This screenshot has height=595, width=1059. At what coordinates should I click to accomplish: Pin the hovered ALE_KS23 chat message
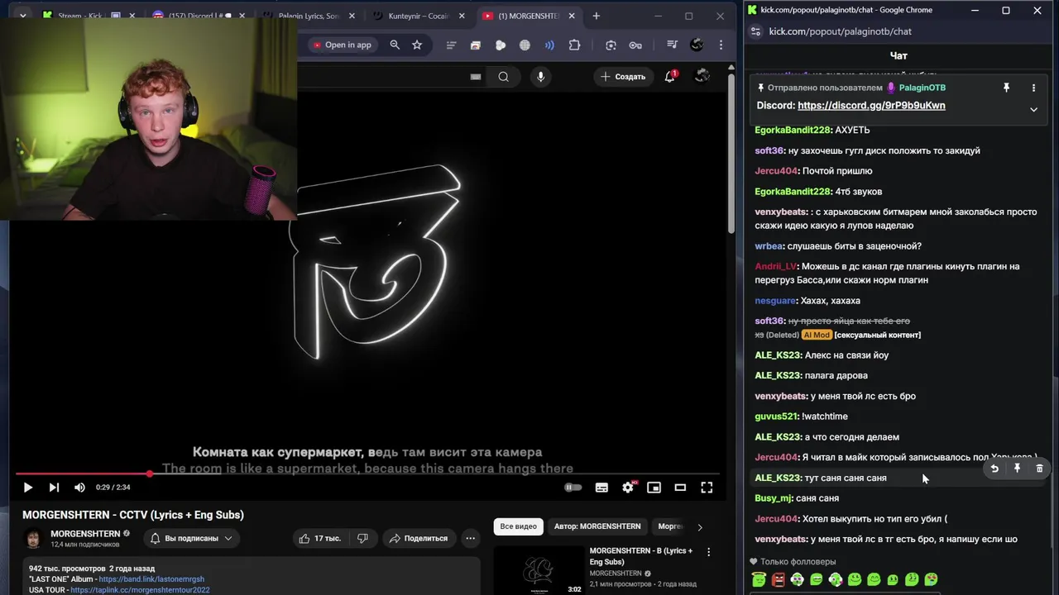1017,469
